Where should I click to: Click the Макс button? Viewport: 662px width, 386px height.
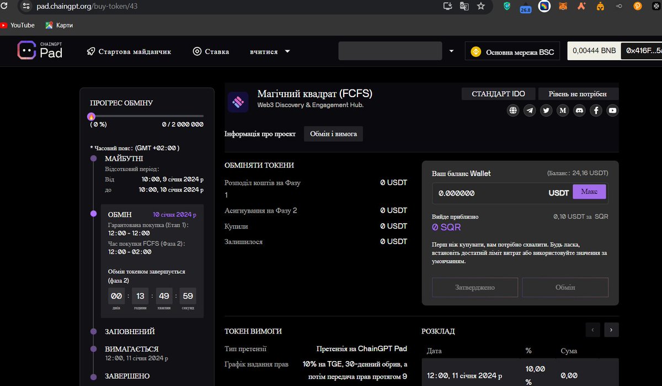coord(589,192)
